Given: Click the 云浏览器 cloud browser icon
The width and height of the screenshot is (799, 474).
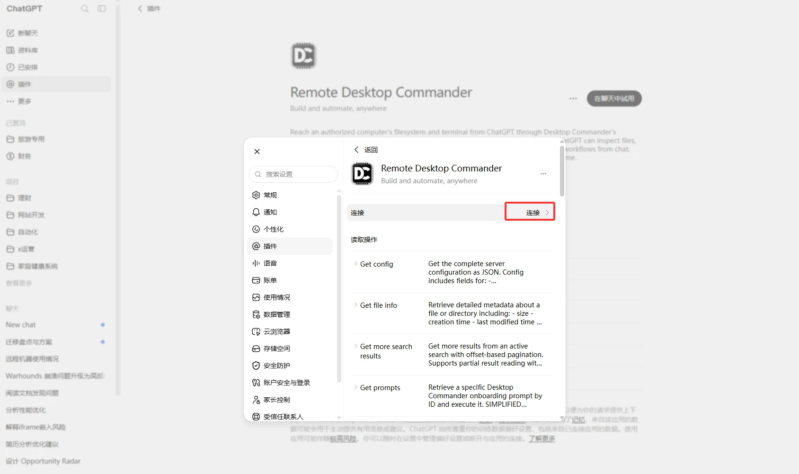Looking at the screenshot, I should click(x=256, y=331).
